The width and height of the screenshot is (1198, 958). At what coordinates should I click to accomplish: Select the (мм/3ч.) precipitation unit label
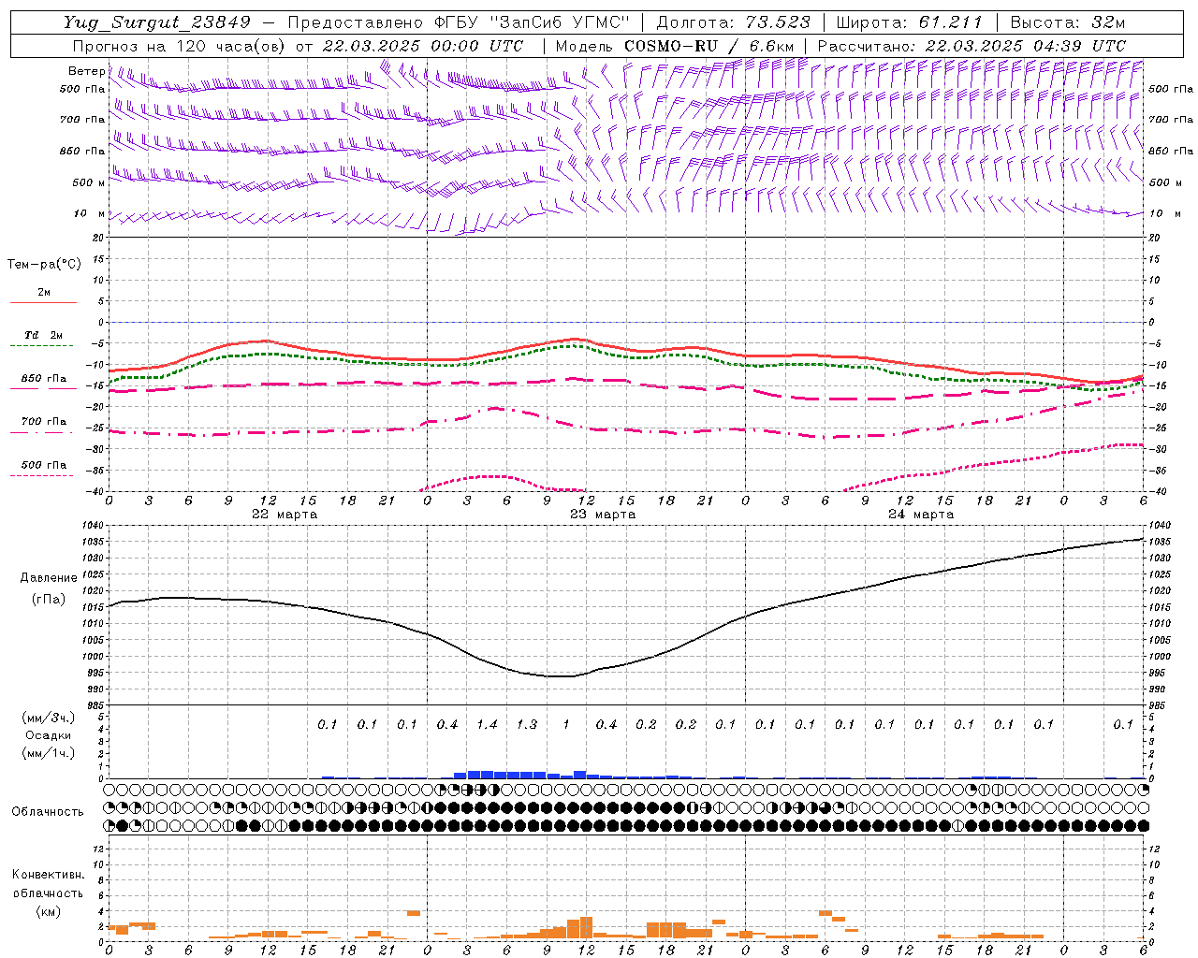pos(49,718)
